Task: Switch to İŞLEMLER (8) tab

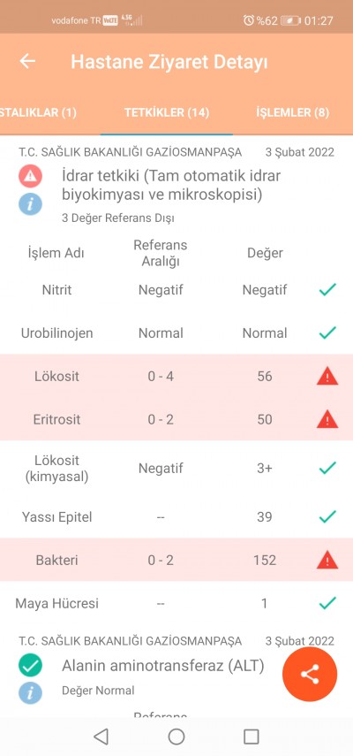Action: pyautogui.click(x=292, y=112)
